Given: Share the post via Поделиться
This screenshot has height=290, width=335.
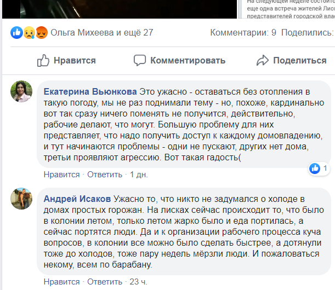Looking at the screenshot, I should click(292, 61).
